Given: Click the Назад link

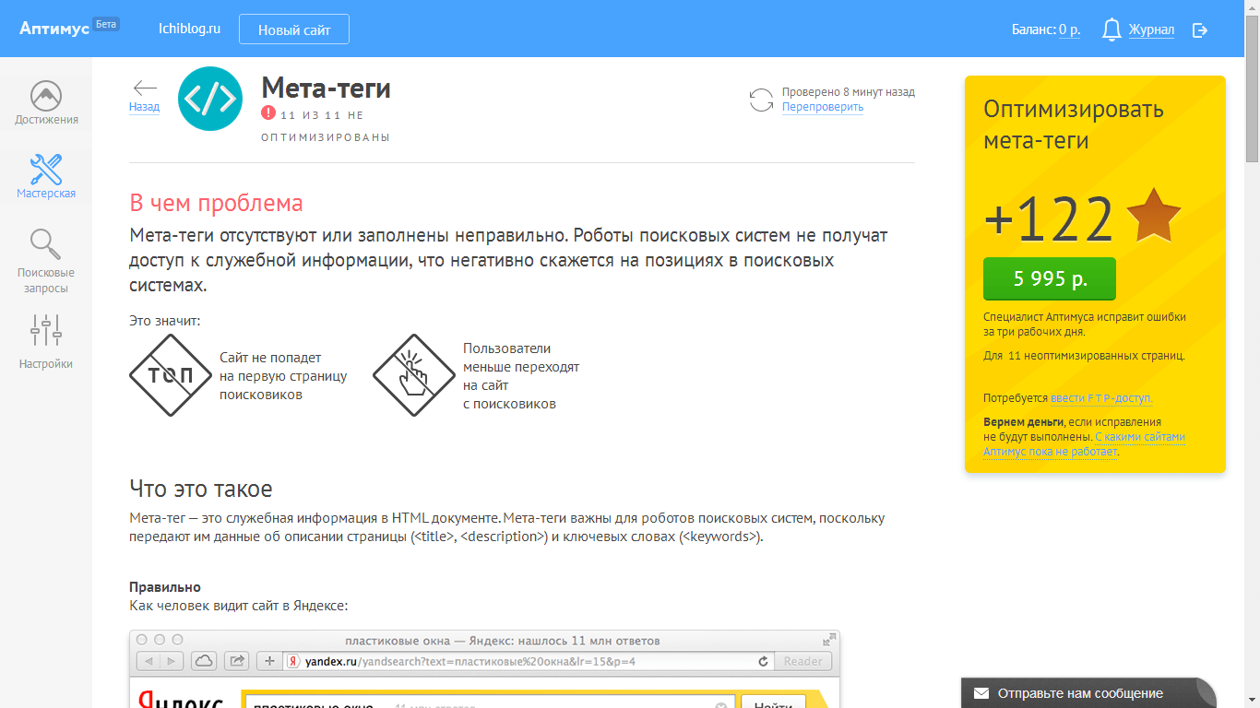Looking at the screenshot, I should pyautogui.click(x=144, y=107).
